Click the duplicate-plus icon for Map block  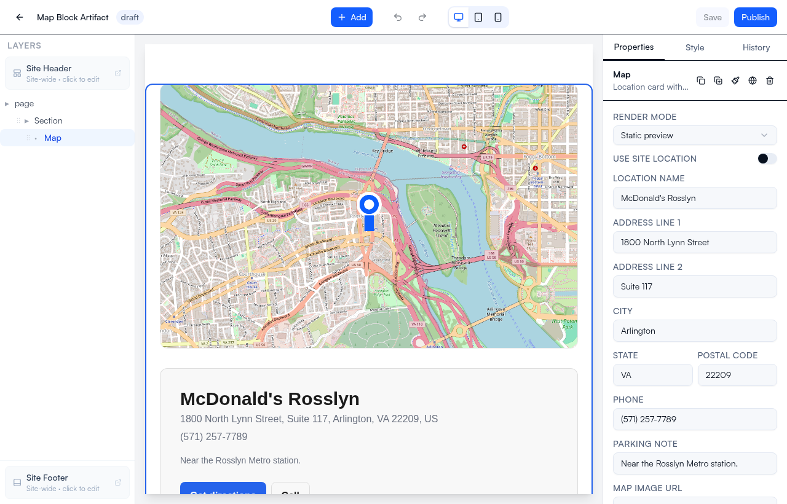click(x=718, y=81)
